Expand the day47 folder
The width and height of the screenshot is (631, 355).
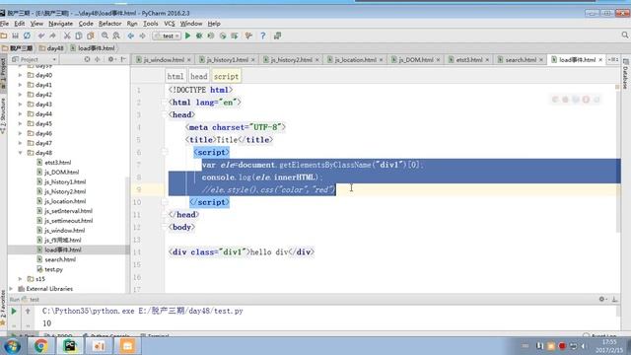[20, 143]
